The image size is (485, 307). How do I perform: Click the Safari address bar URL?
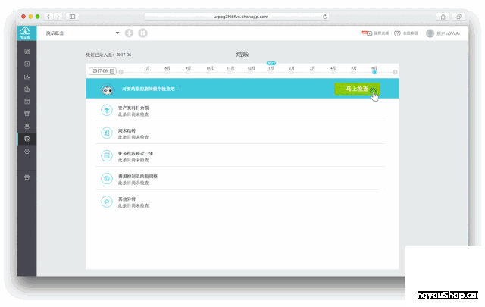(241, 17)
